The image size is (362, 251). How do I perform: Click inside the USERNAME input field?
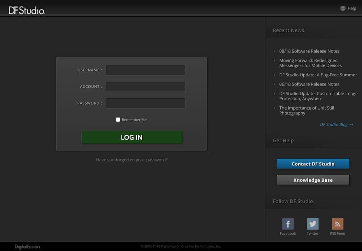[x=145, y=70]
